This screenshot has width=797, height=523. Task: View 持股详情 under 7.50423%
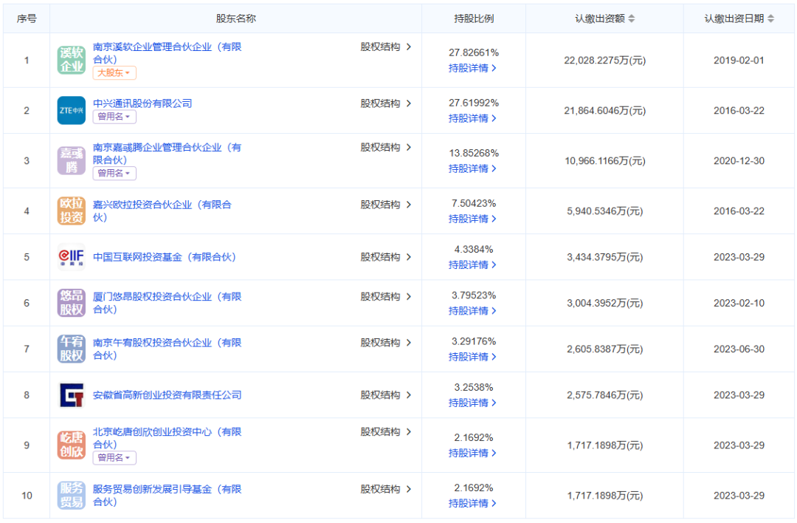click(472, 219)
